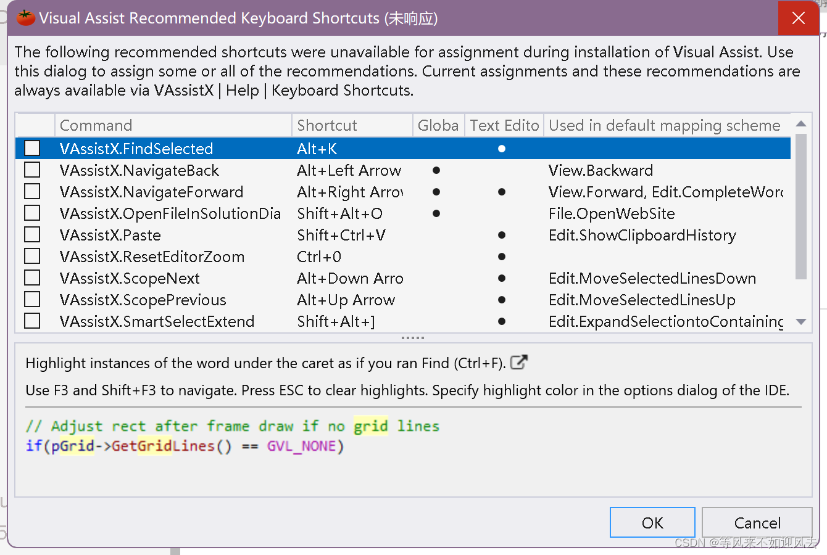Click the View.Backward mapping cell
This screenshot has height=555, width=827.
[601, 170]
